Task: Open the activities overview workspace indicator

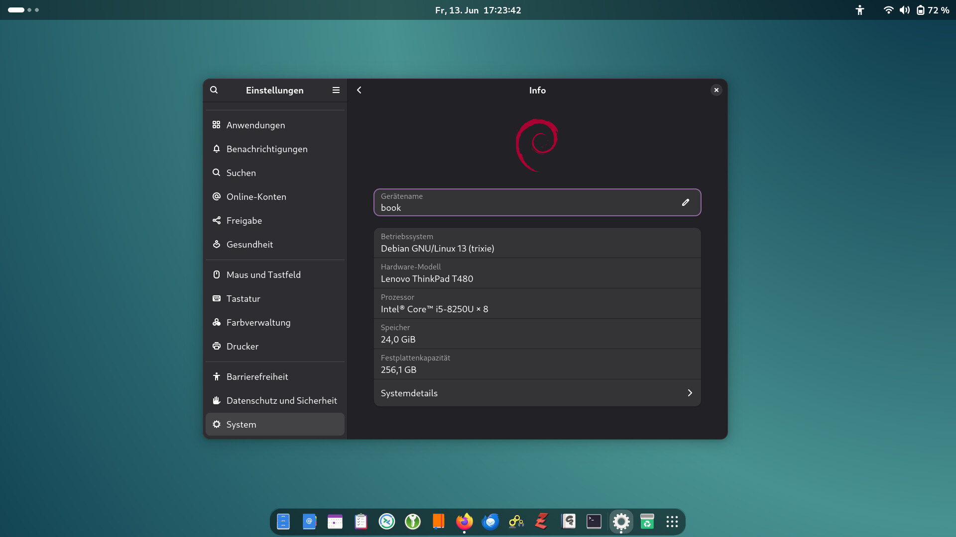Action: (23, 10)
